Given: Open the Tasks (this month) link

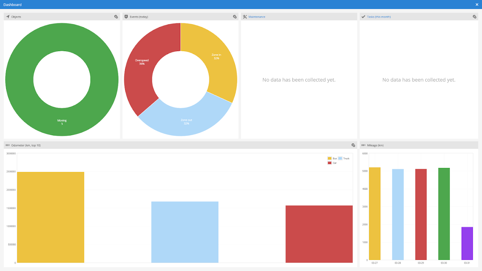Looking at the screenshot, I should (379, 17).
